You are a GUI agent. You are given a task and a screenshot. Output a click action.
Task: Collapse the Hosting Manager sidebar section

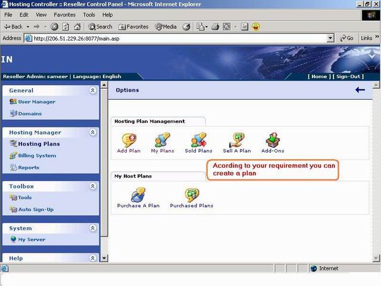[x=93, y=132]
